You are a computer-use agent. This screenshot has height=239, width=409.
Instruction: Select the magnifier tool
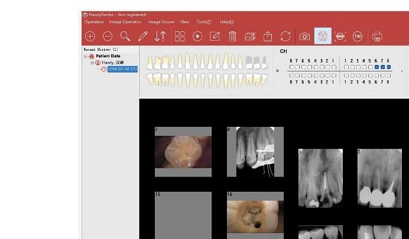125,36
